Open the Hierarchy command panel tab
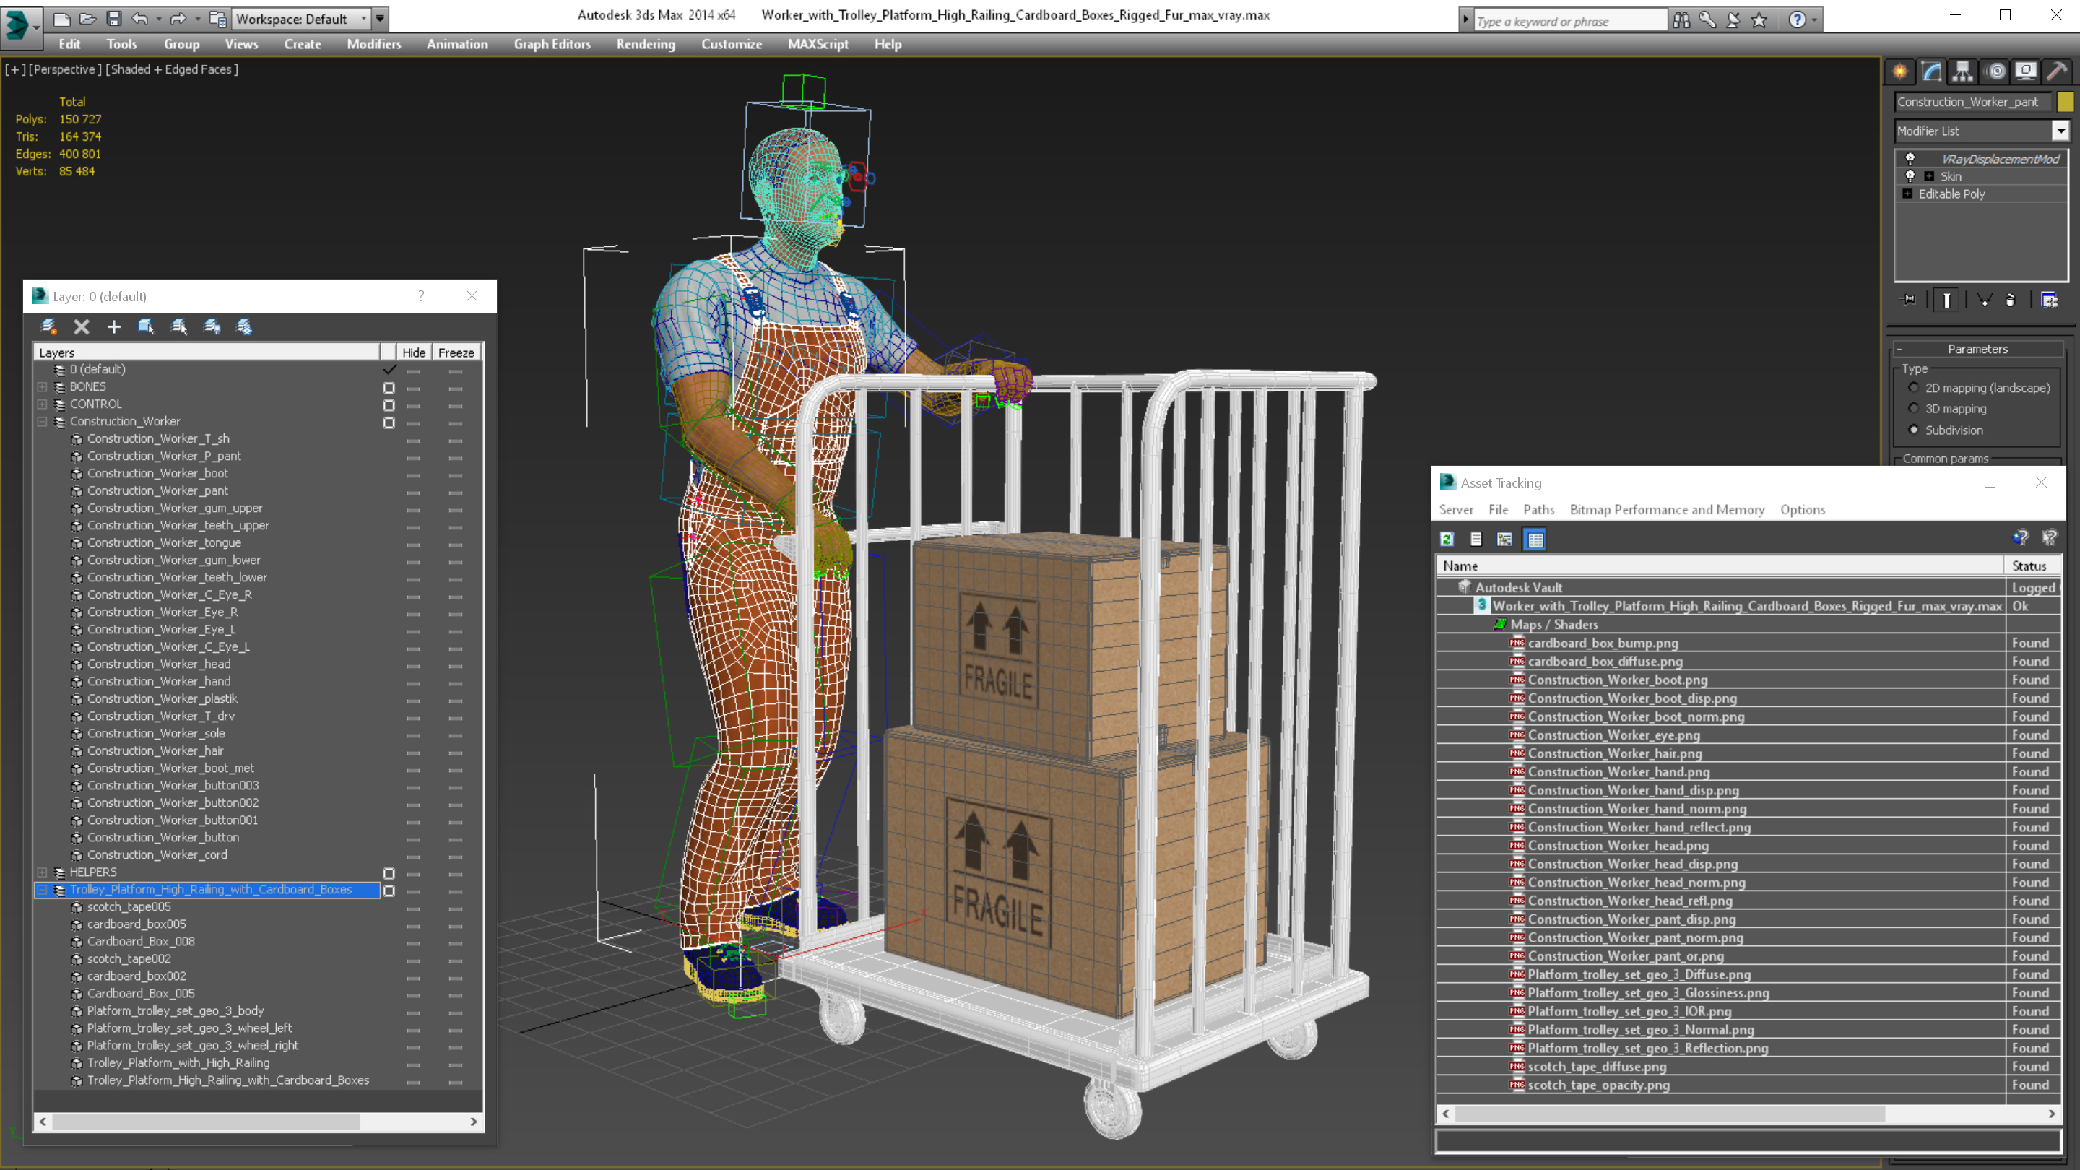 click(1963, 72)
